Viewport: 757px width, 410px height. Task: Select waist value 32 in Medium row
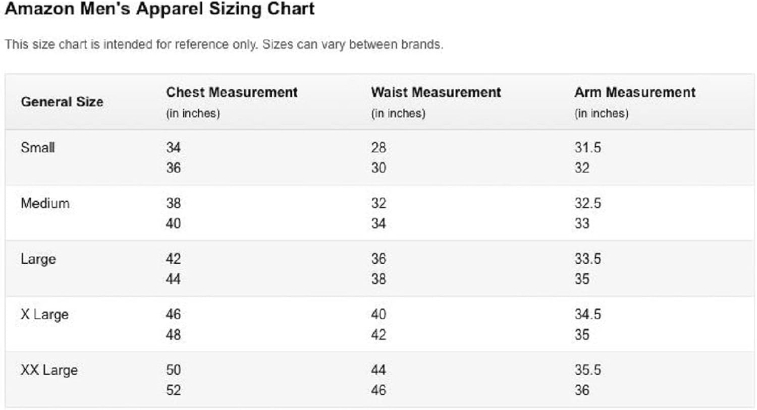point(379,203)
